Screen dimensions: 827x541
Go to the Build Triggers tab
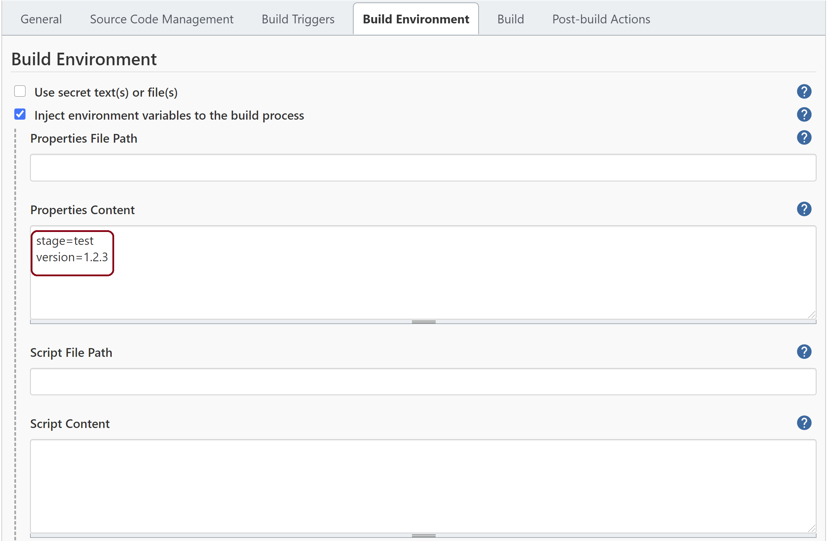pyautogui.click(x=298, y=19)
